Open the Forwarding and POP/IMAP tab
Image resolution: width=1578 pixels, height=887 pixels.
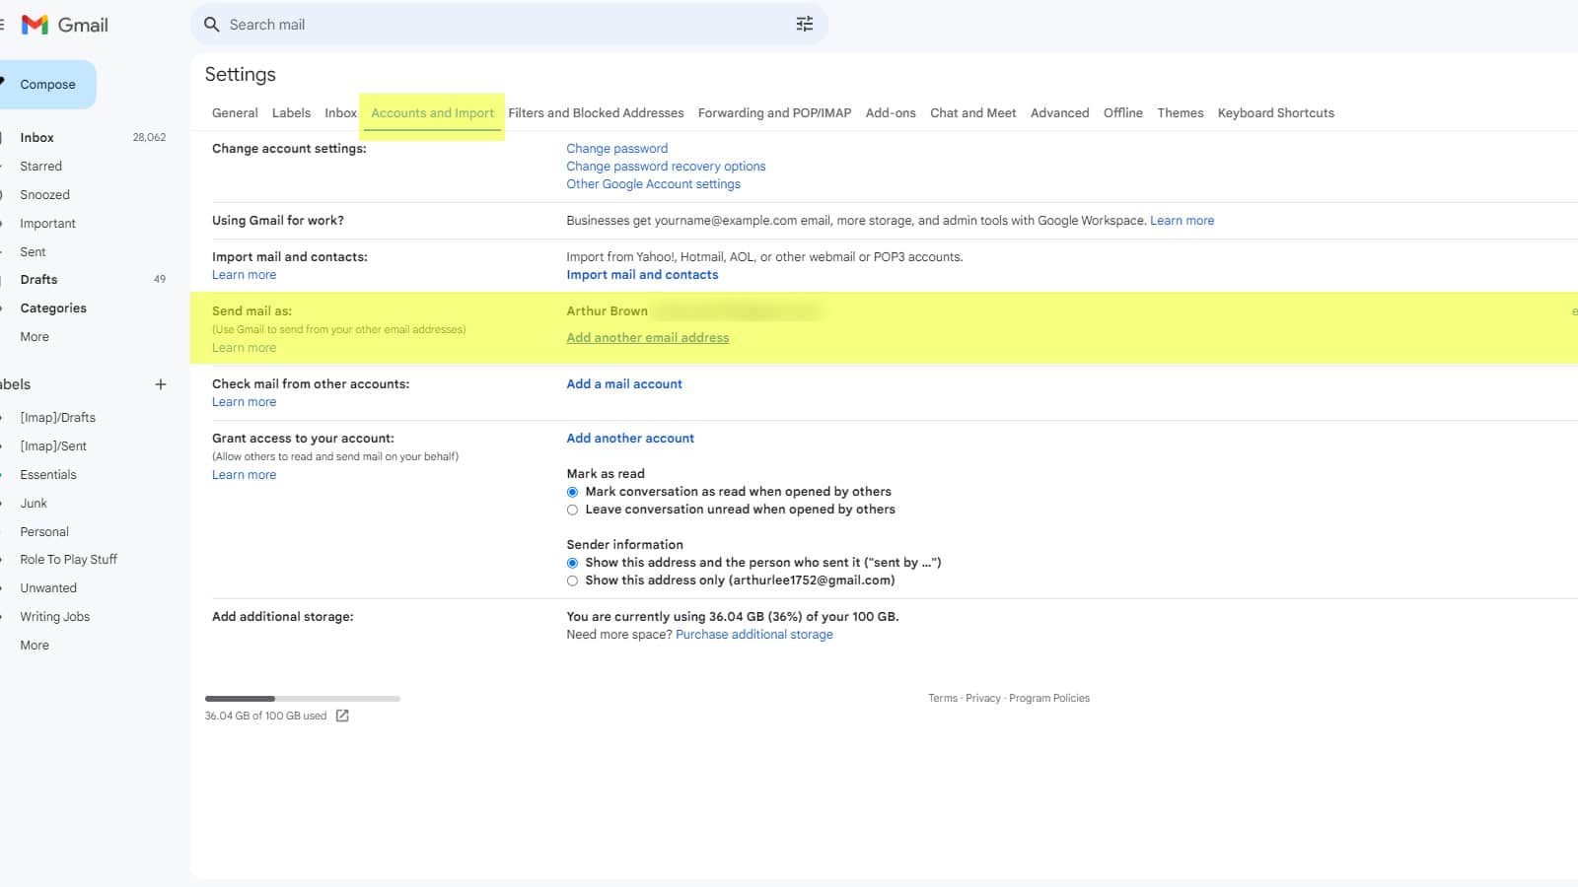tap(774, 113)
